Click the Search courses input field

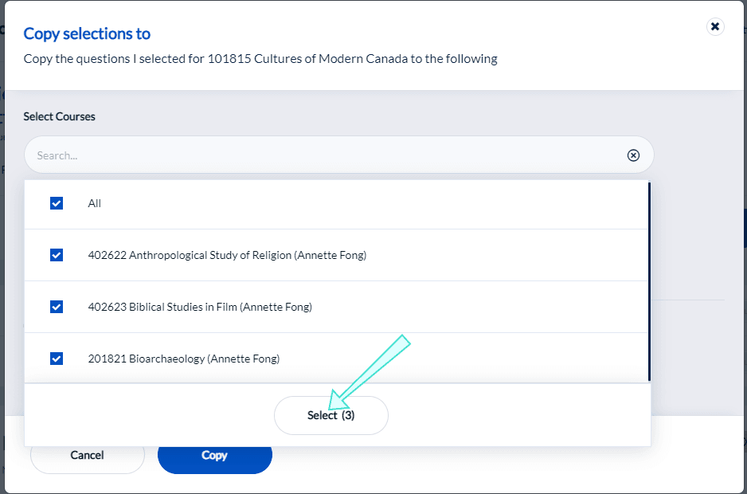tap(319, 155)
